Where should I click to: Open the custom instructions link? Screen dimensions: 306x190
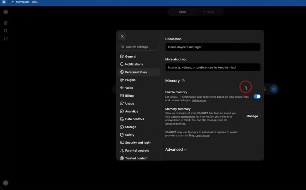coord(183,117)
